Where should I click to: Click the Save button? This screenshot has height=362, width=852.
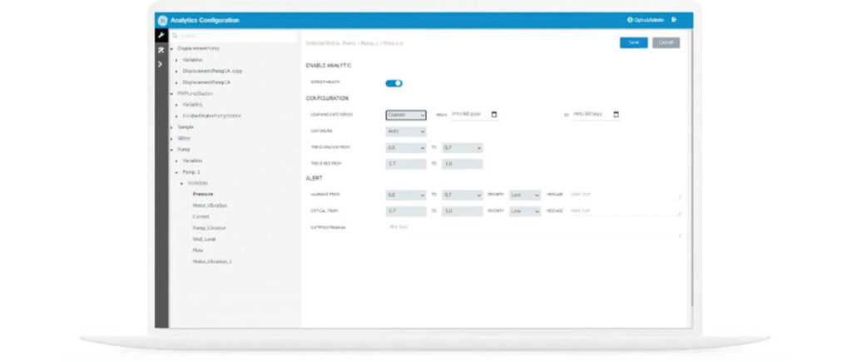coord(633,42)
